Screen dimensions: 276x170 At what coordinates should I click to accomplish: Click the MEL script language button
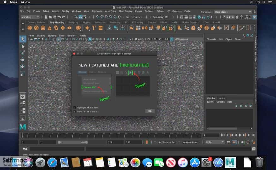(x=25, y=149)
